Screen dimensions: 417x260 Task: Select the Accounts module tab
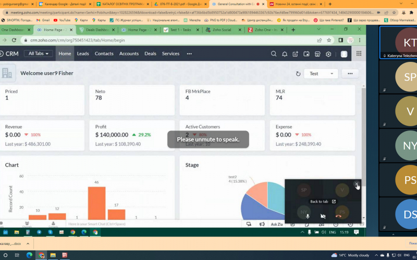click(x=129, y=54)
